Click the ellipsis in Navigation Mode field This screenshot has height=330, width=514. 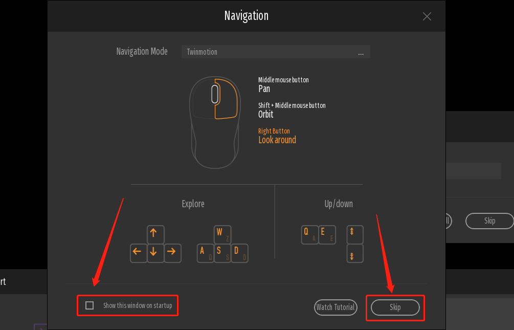[x=361, y=53]
